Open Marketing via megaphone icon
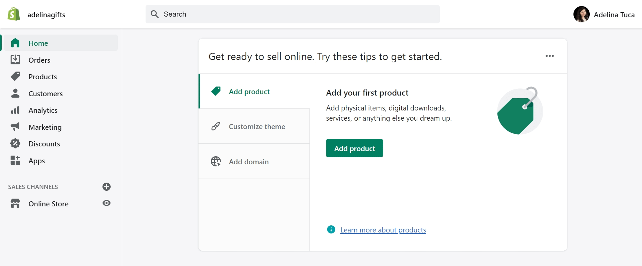 click(x=15, y=127)
